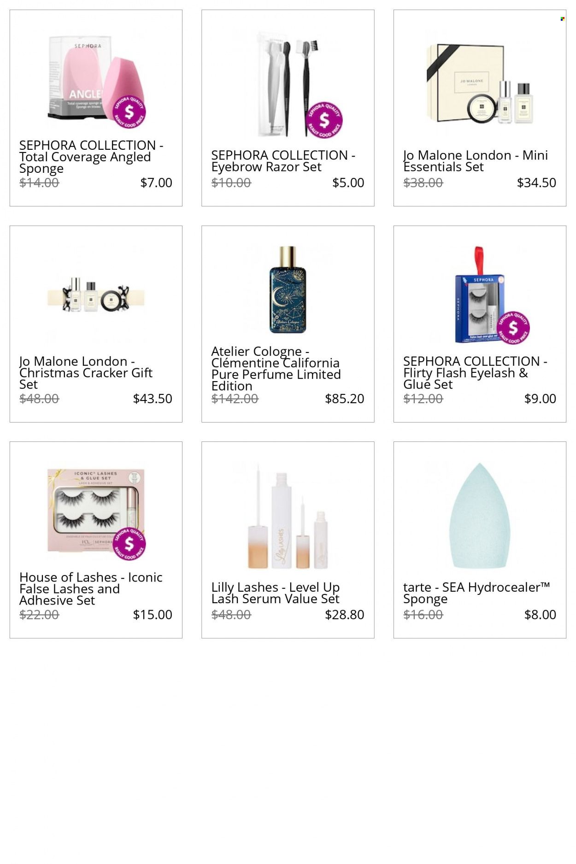Open the Eyebrow Razor Set product image
This screenshot has width=576, height=864.
tap(288, 84)
